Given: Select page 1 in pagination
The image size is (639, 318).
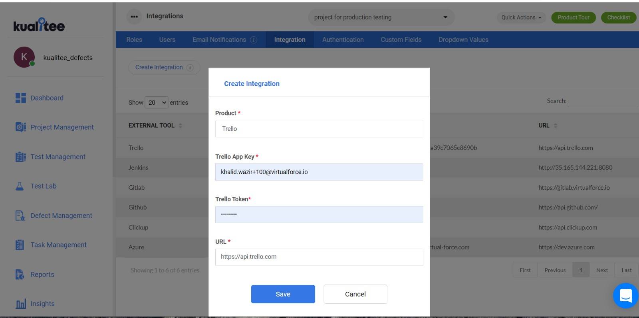Looking at the screenshot, I should (x=581, y=270).
